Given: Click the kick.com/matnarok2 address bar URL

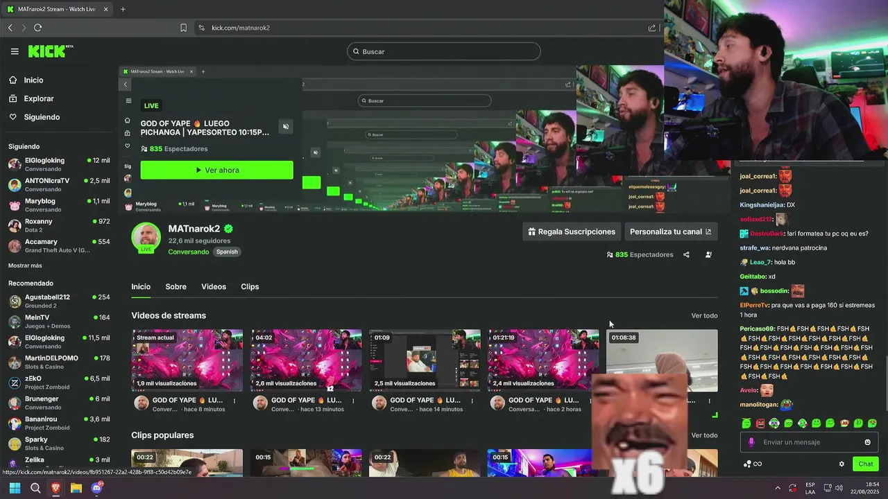Looking at the screenshot, I should pyautogui.click(x=241, y=28).
